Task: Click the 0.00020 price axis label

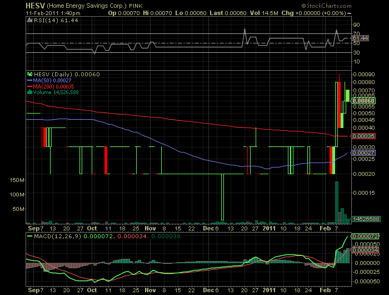Action: [x=364, y=174]
